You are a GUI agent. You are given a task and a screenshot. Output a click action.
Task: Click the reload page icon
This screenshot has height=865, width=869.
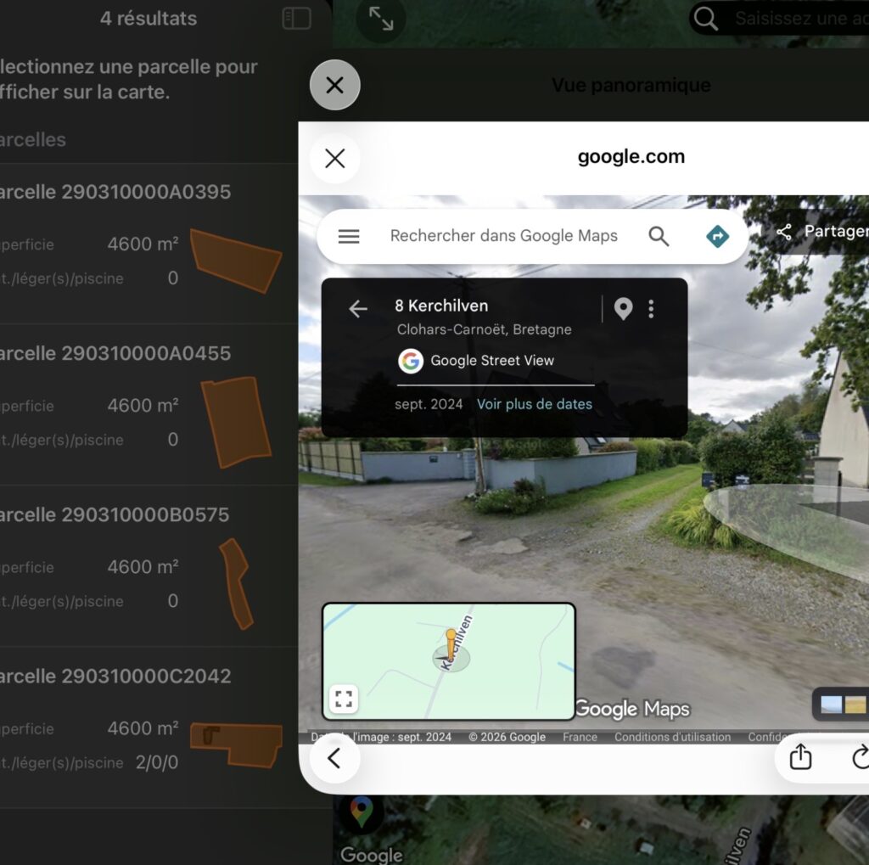pyautogui.click(x=861, y=757)
